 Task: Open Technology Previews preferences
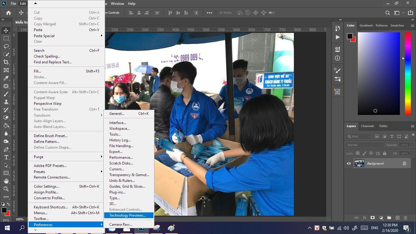point(128,215)
